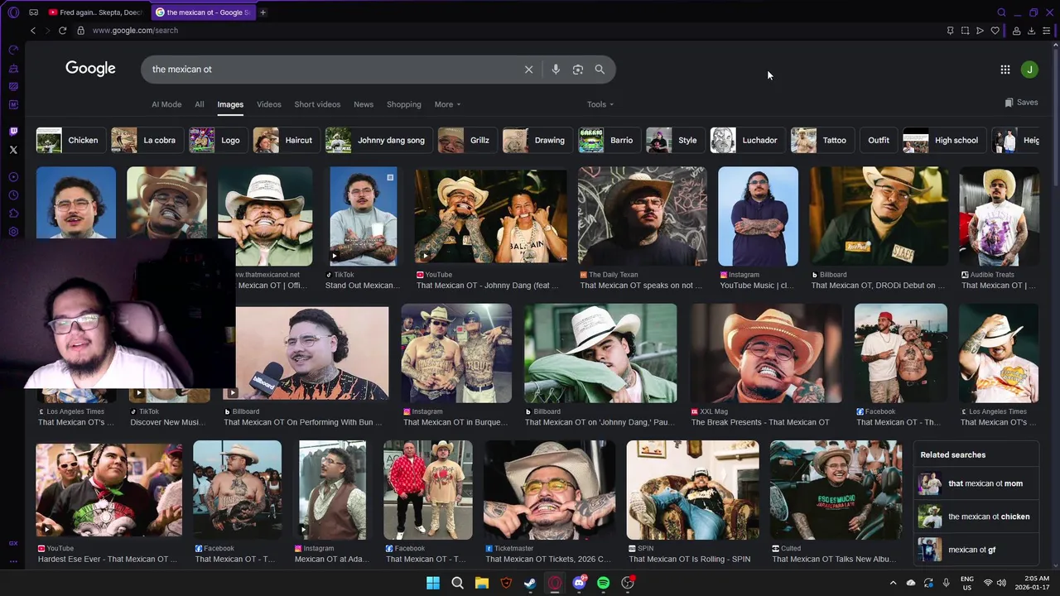Open X (Twitter) panel in the sidebar
1060x596 pixels.
[13, 150]
